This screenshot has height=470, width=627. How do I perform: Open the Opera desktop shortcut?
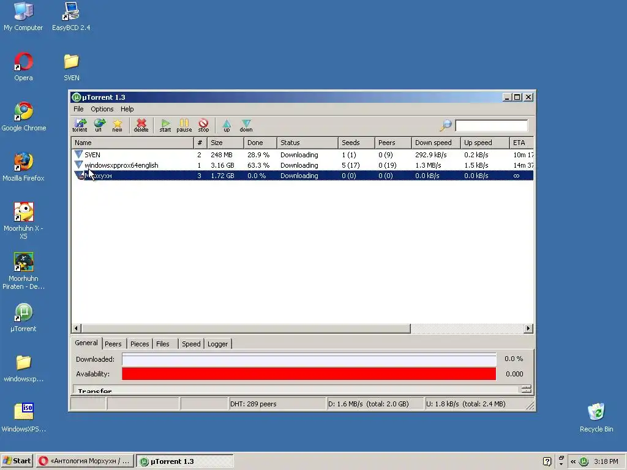coord(23,67)
